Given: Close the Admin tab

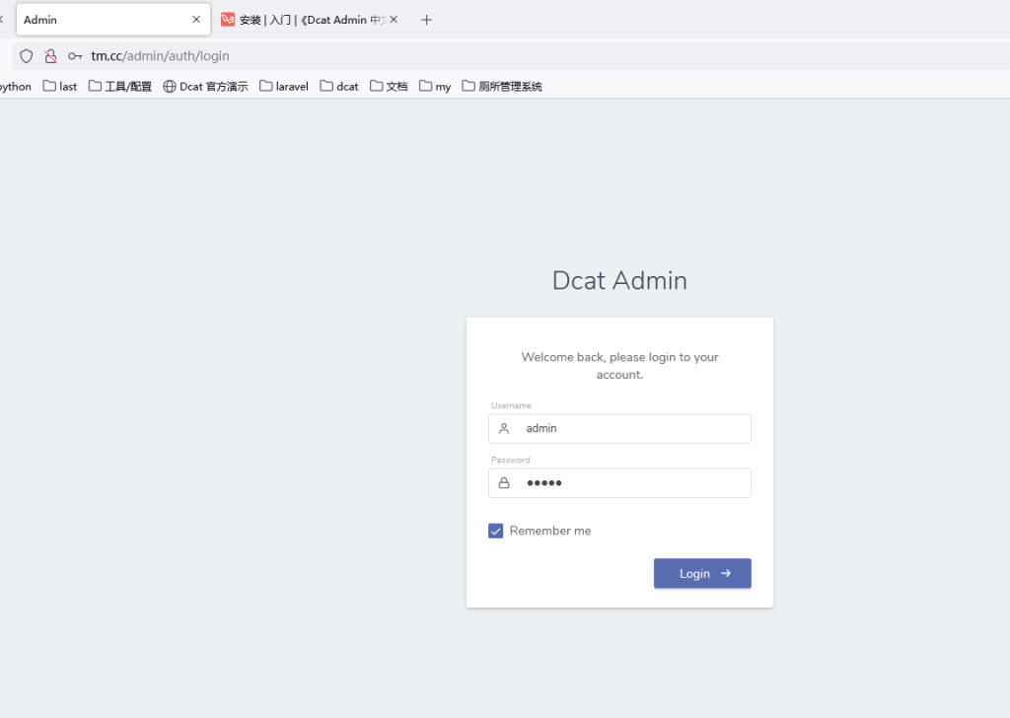Looking at the screenshot, I should pos(196,20).
